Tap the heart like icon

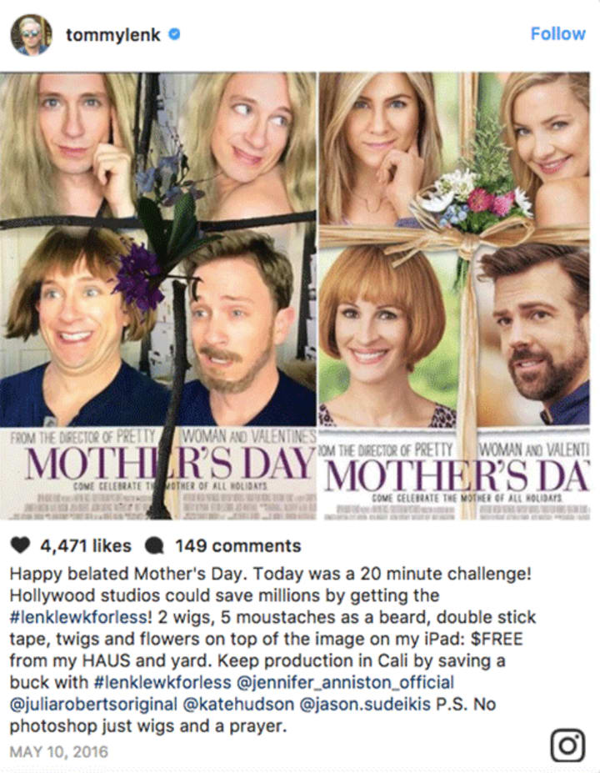point(20,545)
